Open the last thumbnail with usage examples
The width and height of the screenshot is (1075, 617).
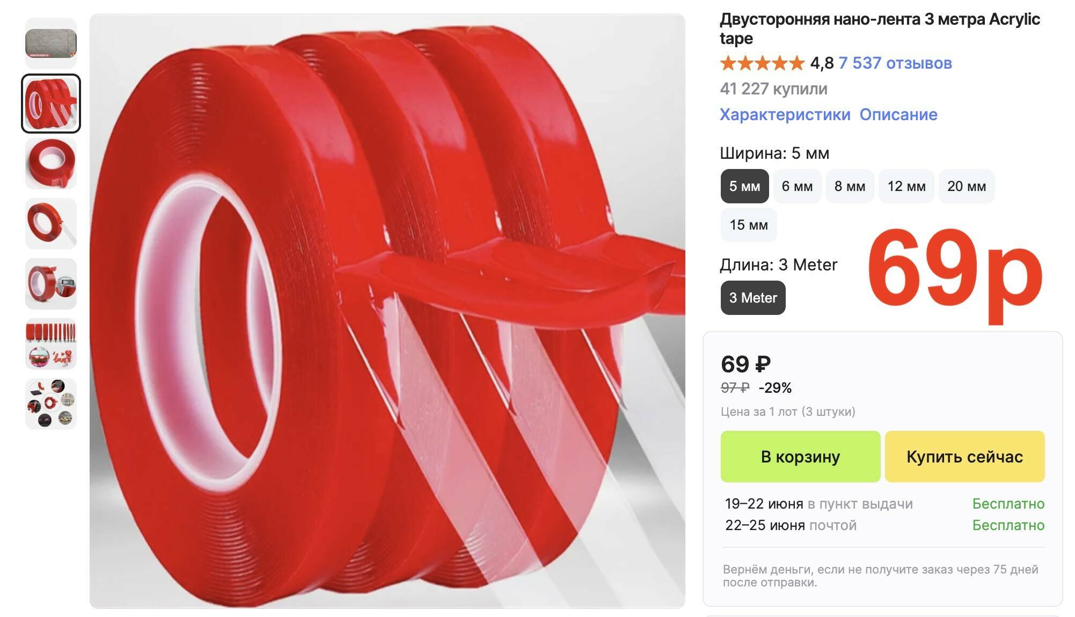click(x=51, y=404)
